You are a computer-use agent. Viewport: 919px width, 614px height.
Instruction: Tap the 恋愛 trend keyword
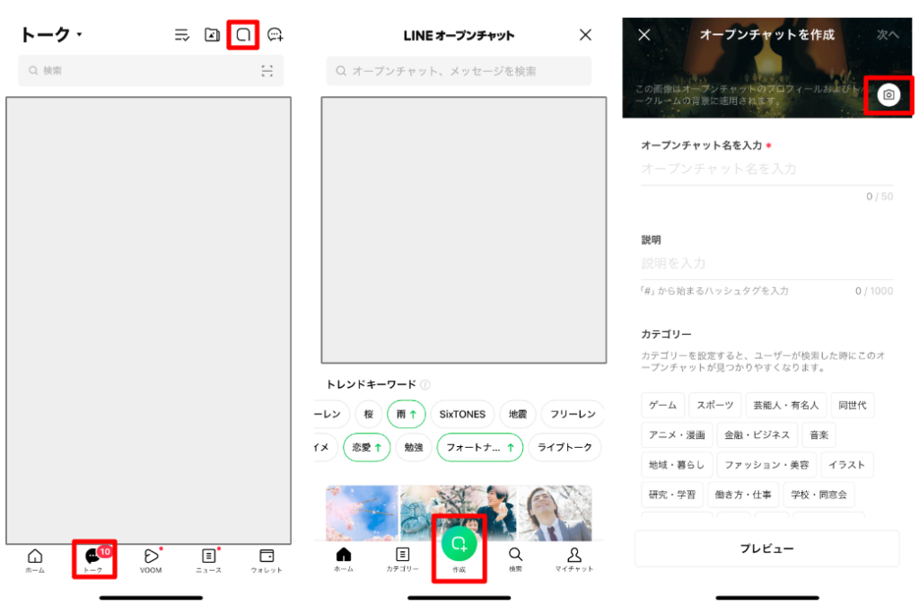point(367,447)
